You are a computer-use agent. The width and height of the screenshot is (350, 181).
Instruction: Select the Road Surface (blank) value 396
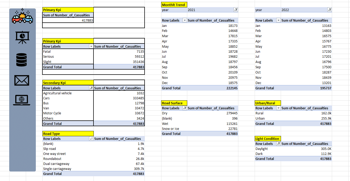pyautogui.click(x=213, y=118)
